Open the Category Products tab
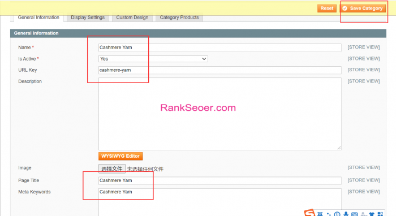The height and width of the screenshot is (216, 396). coord(179,18)
